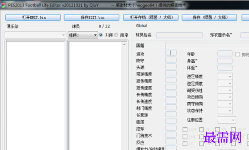
Task: Click the 身高 height field
Action: pos(225,61)
